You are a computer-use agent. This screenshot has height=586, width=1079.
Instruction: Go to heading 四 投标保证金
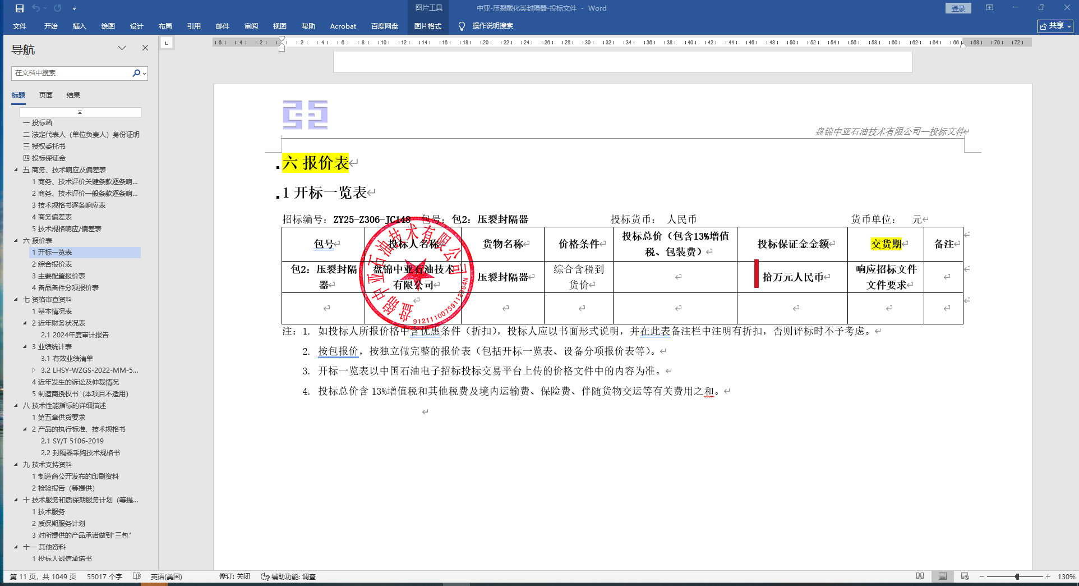[x=44, y=158]
